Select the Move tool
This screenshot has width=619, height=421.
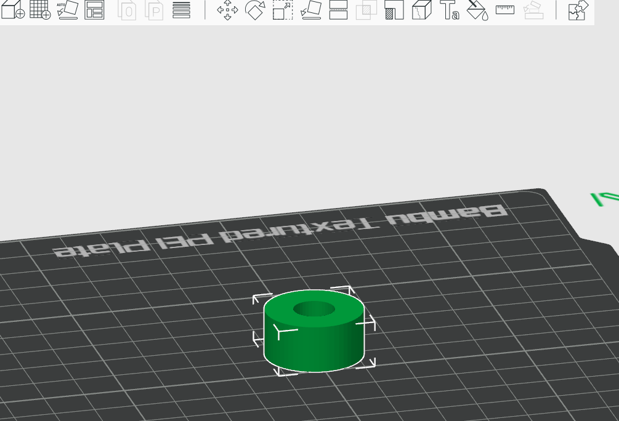pos(228,10)
